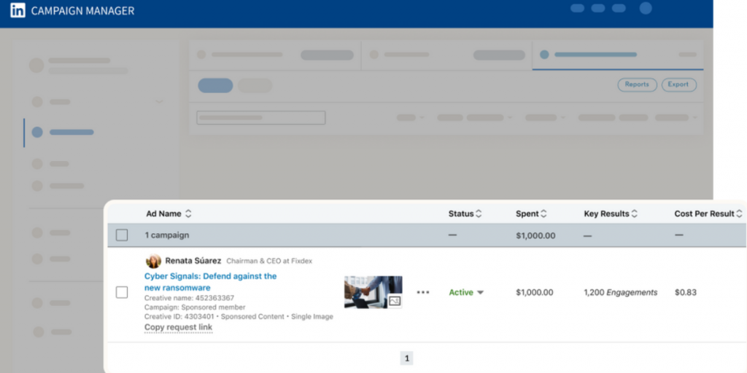The height and width of the screenshot is (373, 747).
Task: Sort by Cost Per Result arrows
Action: pos(740,214)
